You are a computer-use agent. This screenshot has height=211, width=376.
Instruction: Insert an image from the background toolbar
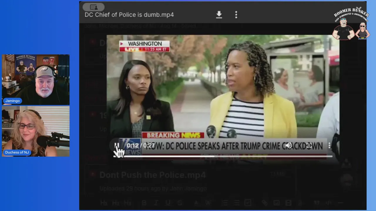coord(276,203)
